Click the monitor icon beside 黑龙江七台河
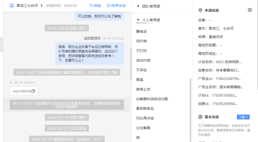 click(x=12, y=6)
